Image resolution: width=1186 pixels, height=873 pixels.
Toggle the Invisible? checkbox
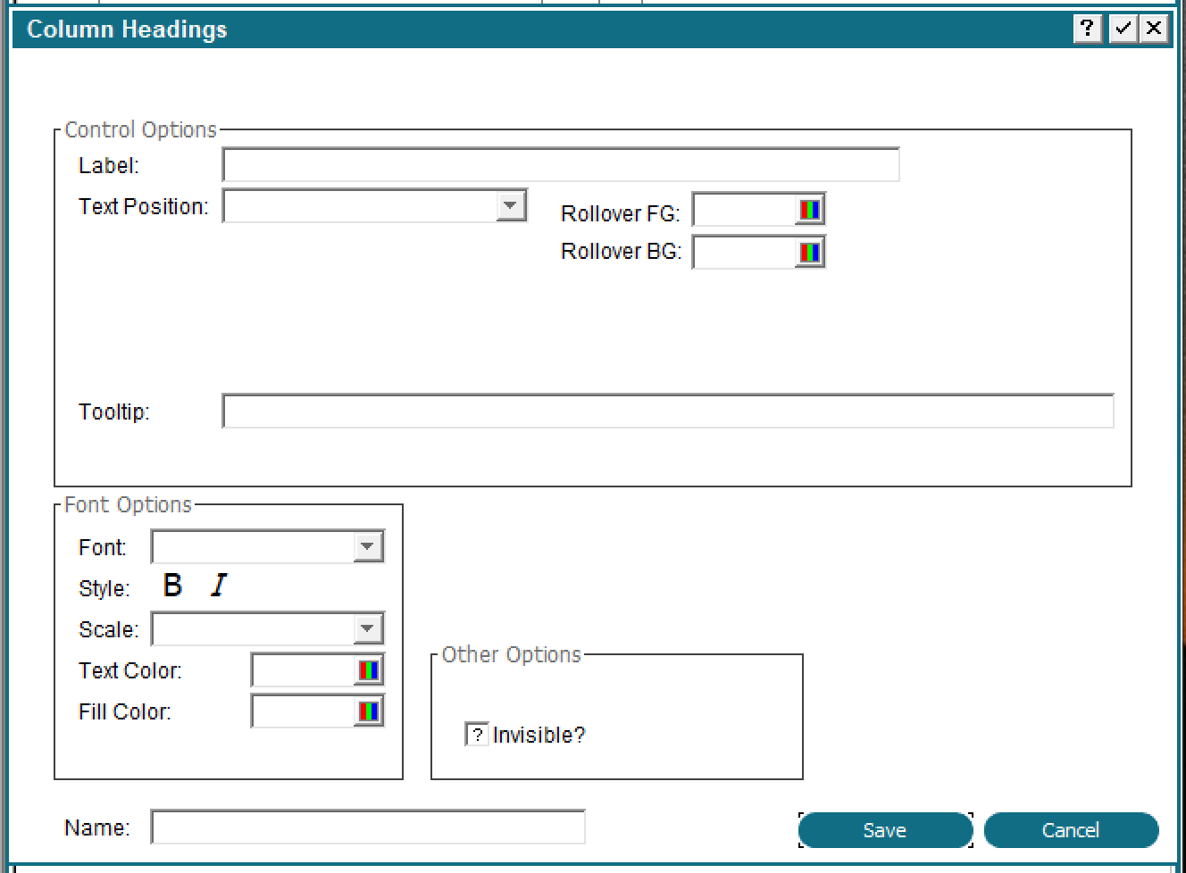coord(477,735)
